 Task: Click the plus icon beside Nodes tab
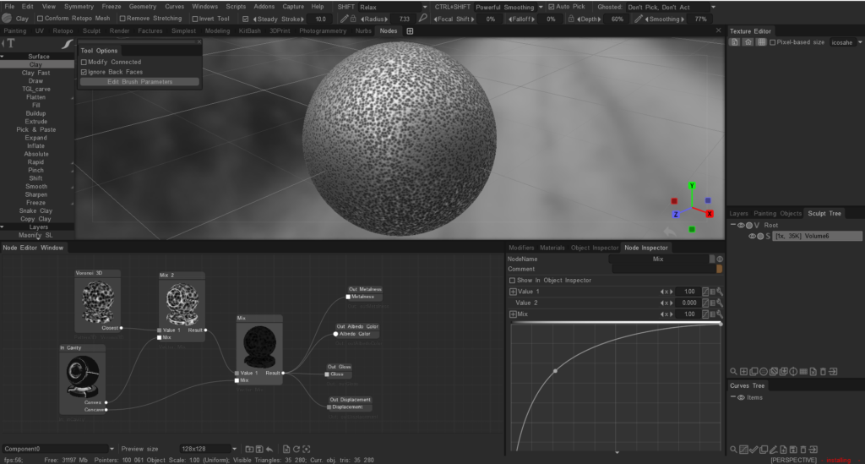coord(411,31)
